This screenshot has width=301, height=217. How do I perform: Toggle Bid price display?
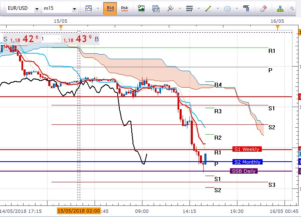tap(110, 8)
